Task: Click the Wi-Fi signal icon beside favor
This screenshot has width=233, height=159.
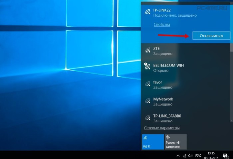Action: tap(147, 84)
